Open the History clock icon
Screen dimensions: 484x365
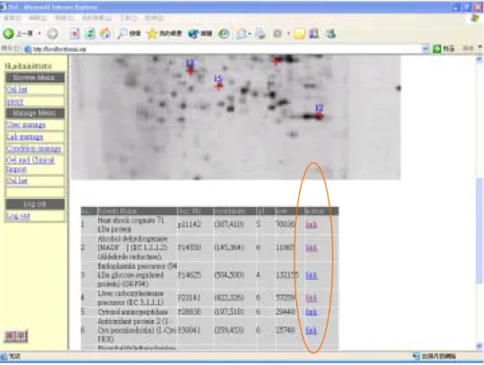point(224,33)
